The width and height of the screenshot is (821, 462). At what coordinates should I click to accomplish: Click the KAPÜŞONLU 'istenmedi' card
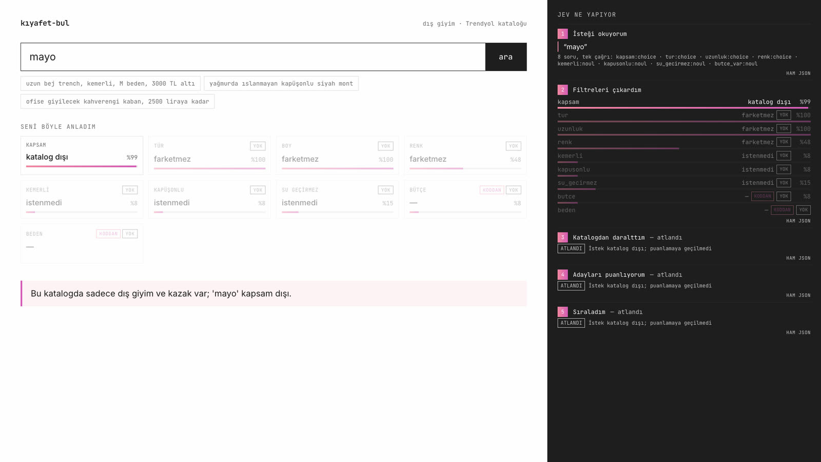(x=209, y=199)
